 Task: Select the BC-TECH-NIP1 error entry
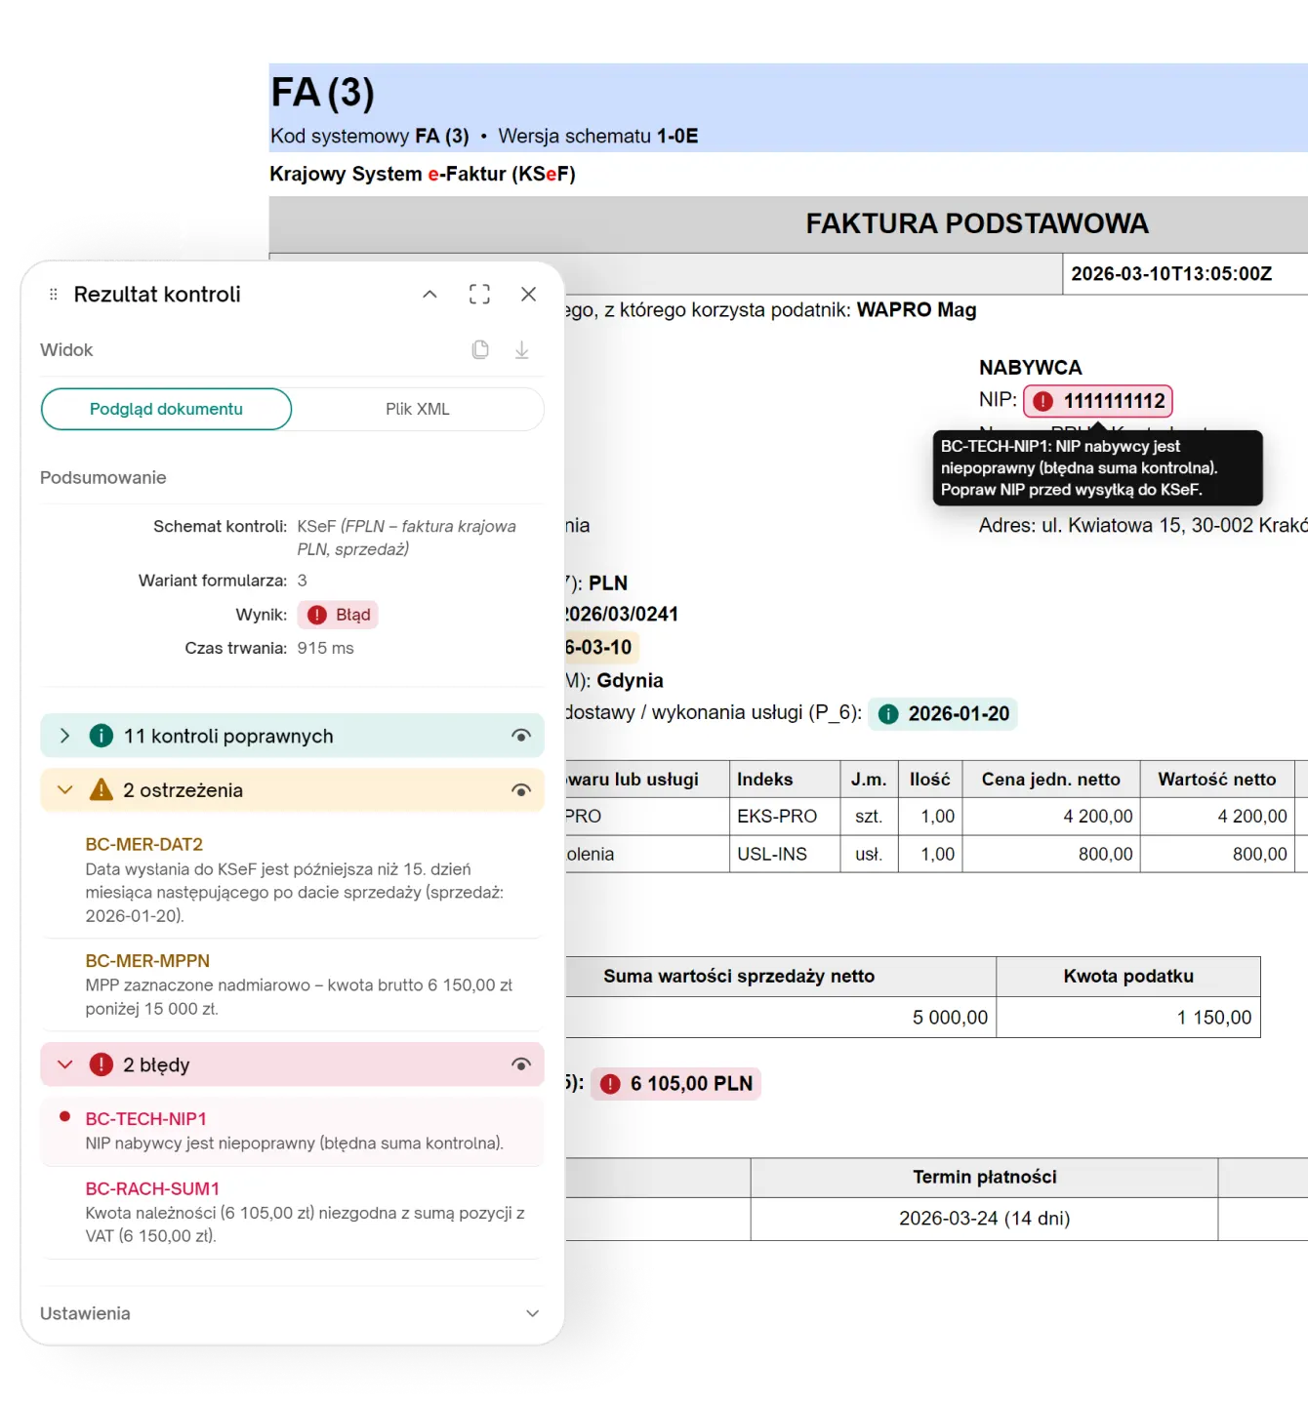292,1131
